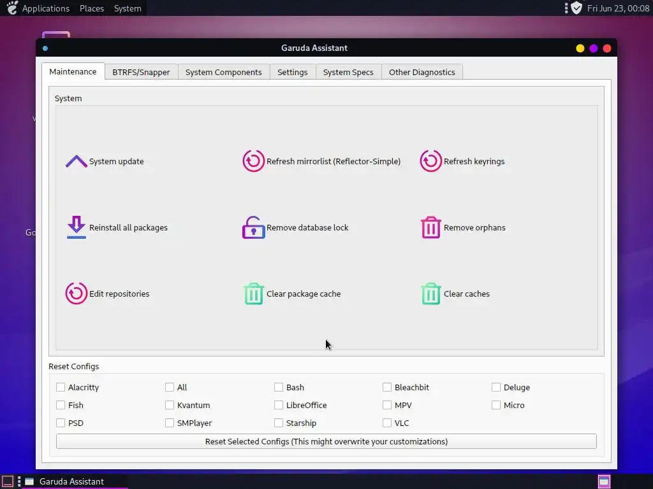Click the purple maximize window button

(594, 48)
